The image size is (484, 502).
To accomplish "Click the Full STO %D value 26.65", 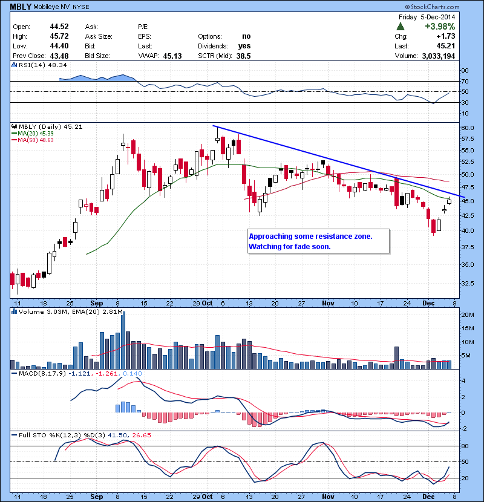I will tap(141, 435).
